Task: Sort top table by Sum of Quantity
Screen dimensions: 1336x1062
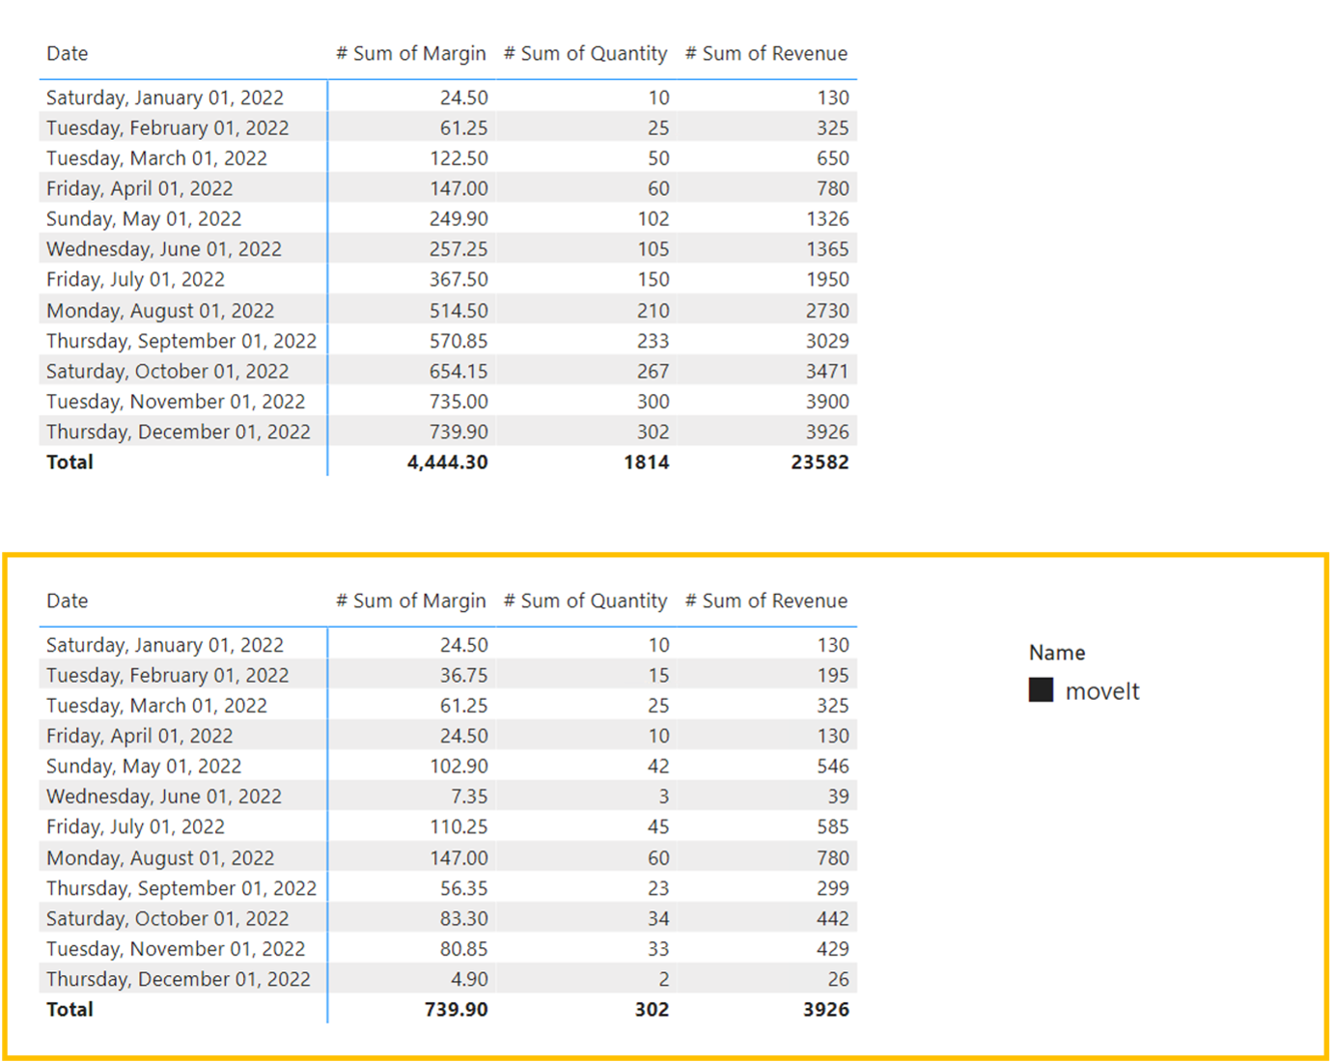Action: click(585, 53)
